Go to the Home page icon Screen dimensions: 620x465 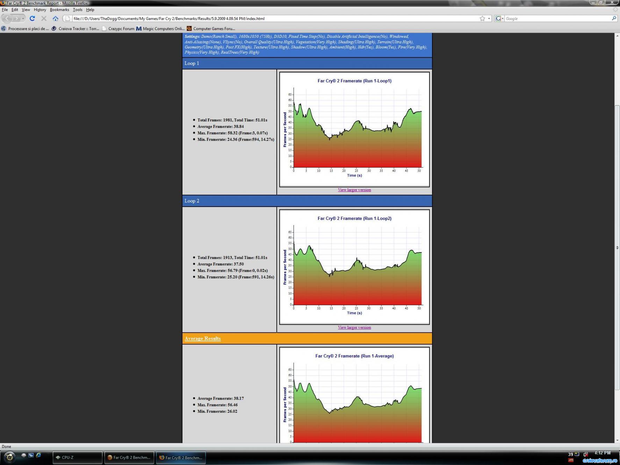pyautogui.click(x=55, y=19)
